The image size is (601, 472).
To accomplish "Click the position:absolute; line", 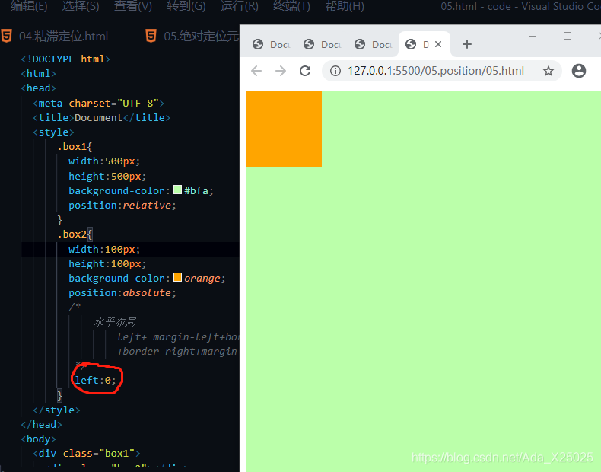I will point(122,292).
